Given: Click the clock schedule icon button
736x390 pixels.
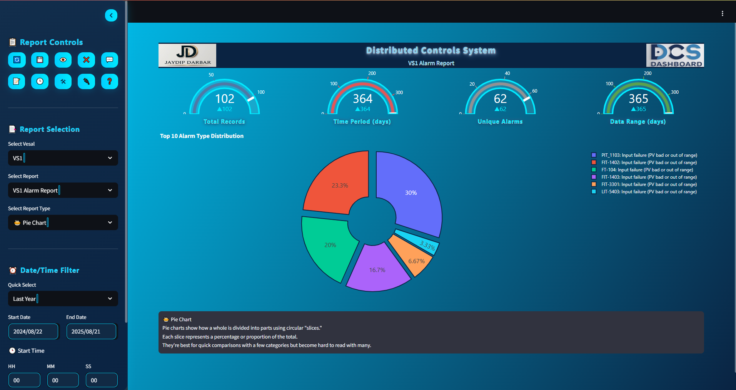Looking at the screenshot, I should point(40,81).
